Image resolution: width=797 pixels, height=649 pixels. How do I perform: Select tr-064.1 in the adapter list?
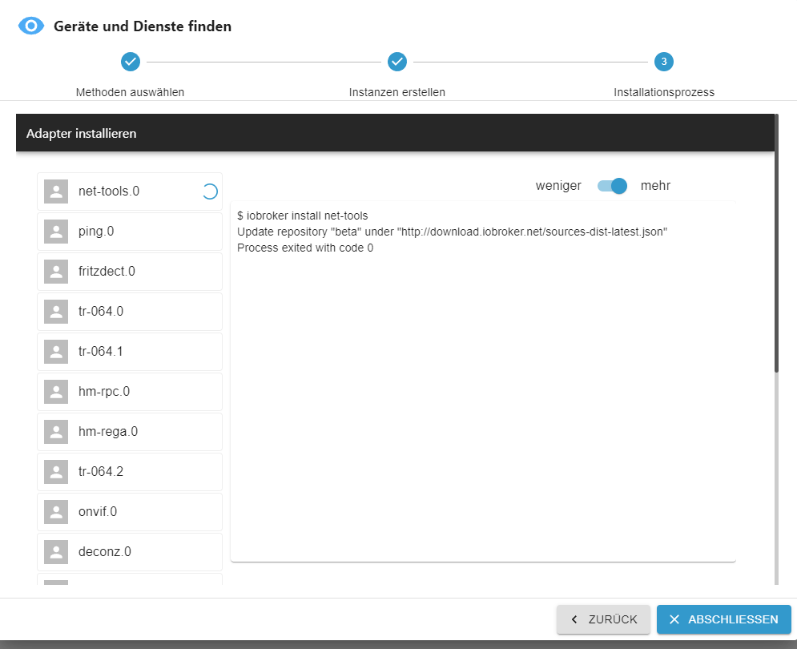coord(130,352)
